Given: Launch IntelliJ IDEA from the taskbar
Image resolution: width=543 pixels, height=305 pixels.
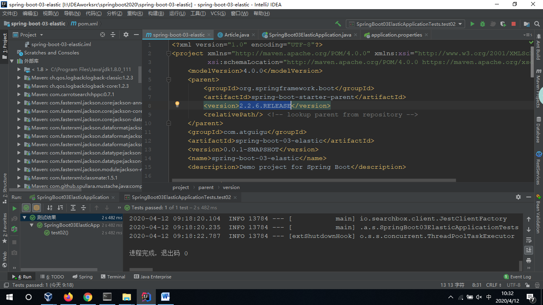Looking at the screenshot, I should pos(146,297).
